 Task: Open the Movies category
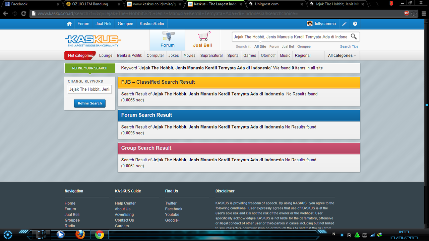[189, 56]
